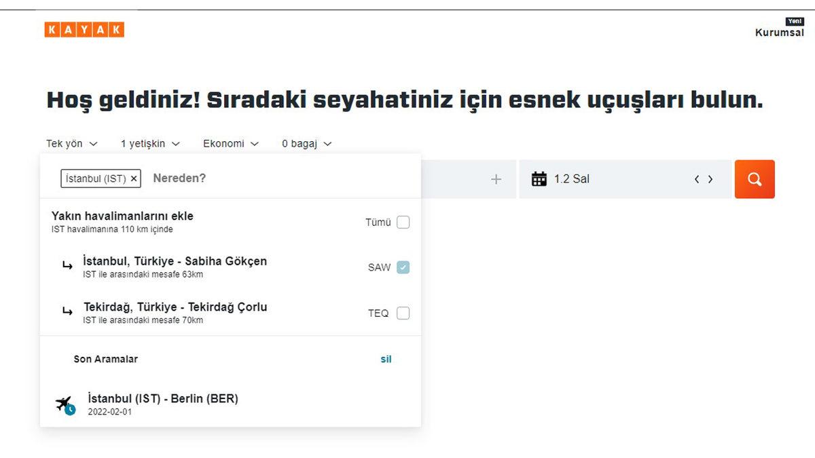The height and width of the screenshot is (458, 815).
Task: Open the calendar date picker icon
Action: click(540, 178)
